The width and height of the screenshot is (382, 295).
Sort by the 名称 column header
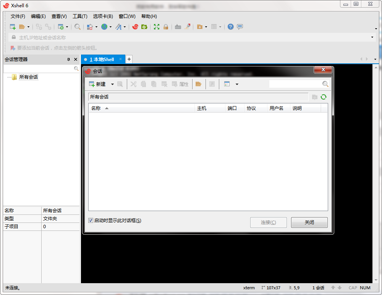142,108
